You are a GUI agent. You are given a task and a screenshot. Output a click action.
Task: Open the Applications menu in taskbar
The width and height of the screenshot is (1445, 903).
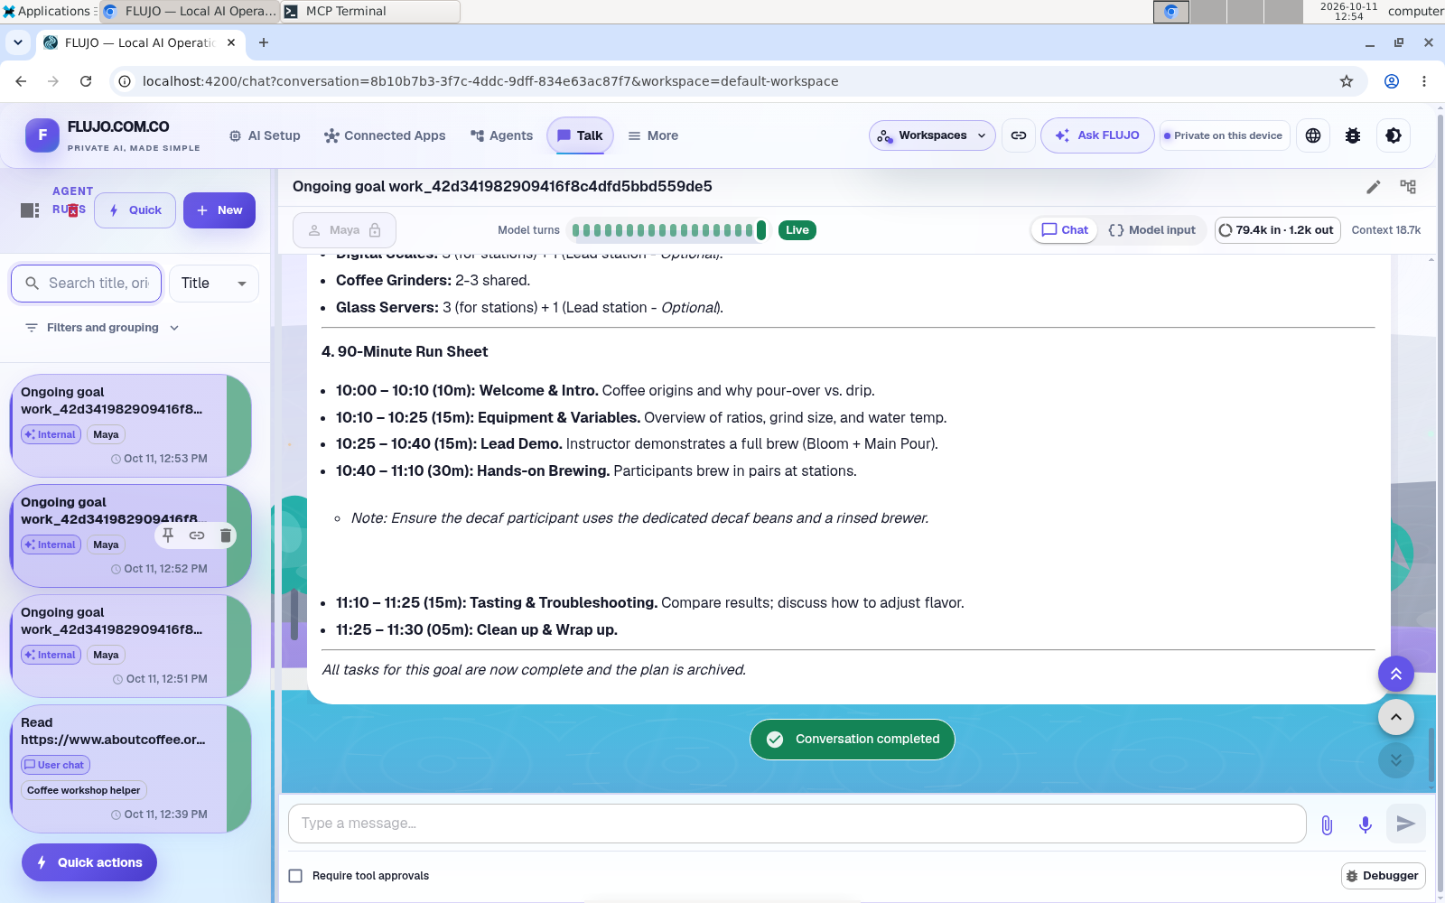pyautogui.click(x=46, y=11)
